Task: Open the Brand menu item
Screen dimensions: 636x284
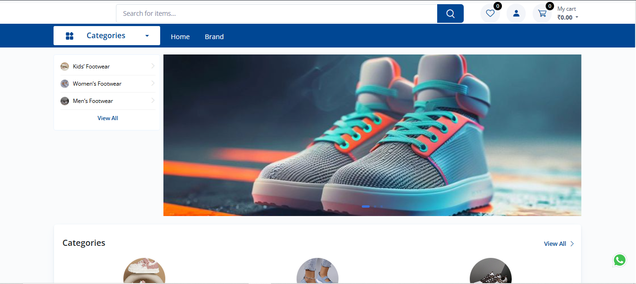Action: coord(214,37)
